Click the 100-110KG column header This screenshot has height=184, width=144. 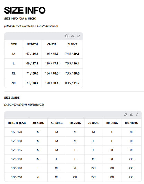(131, 123)
